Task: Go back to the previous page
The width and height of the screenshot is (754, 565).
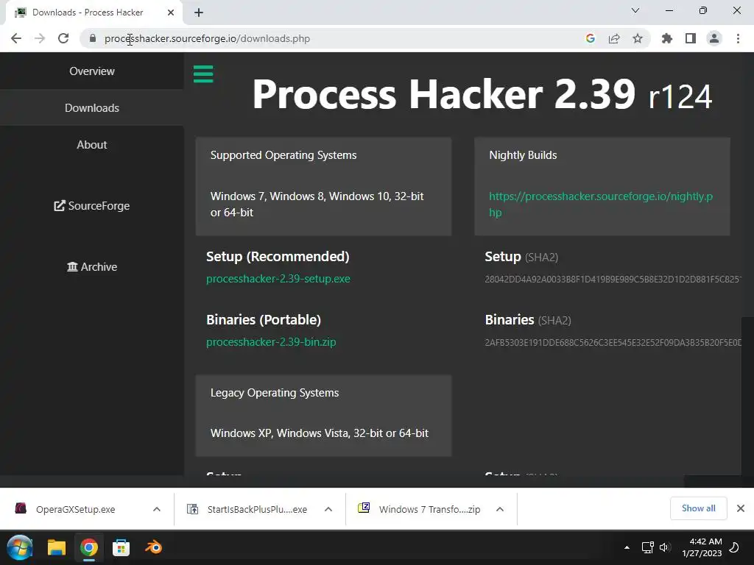Action: pos(16,38)
